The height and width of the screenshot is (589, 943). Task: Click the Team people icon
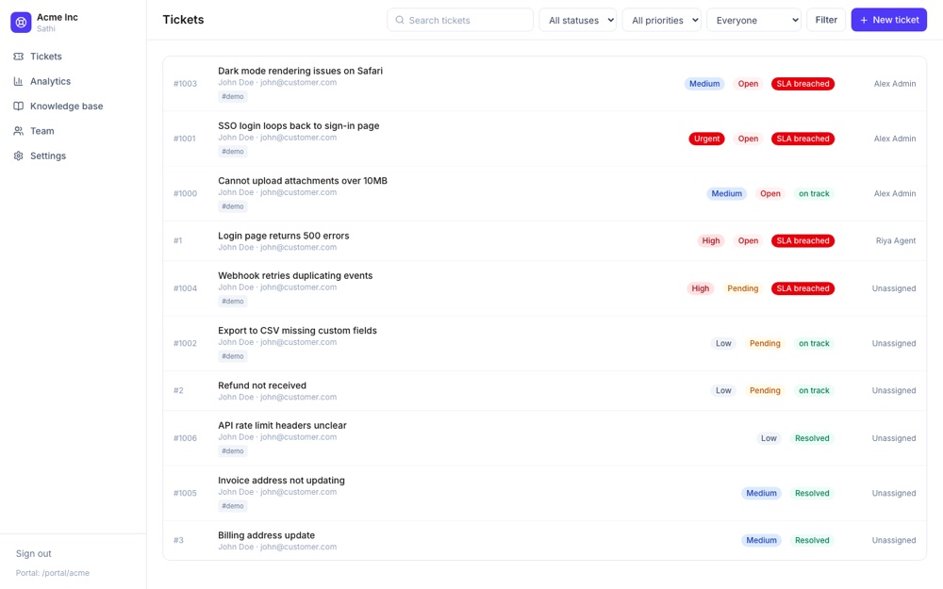[19, 131]
